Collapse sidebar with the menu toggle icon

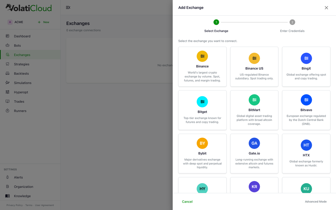(68, 8)
